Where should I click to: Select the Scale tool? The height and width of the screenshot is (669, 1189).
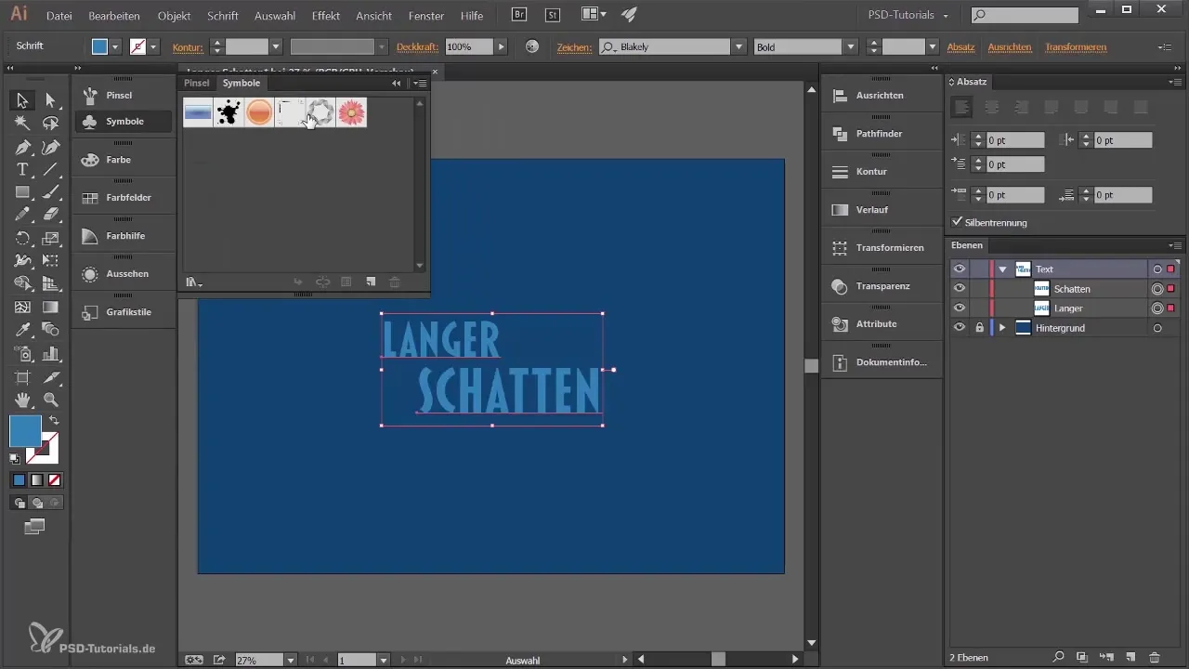[x=51, y=239]
